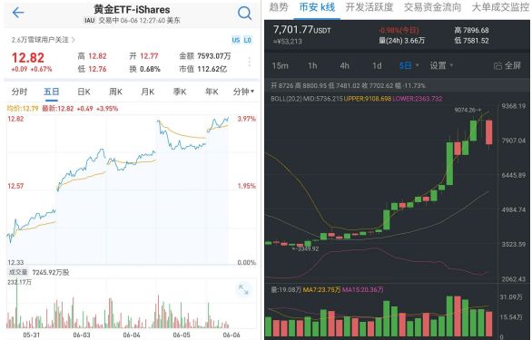The image size is (532, 340).
Task: Expand the 设置 settings dropdown
Action: (x=441, y=65)
